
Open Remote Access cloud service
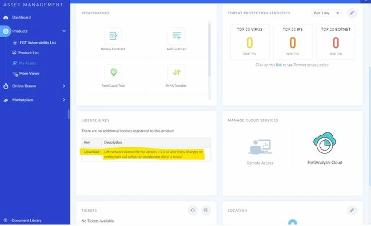pyautogui.click(x=260, y=152)
